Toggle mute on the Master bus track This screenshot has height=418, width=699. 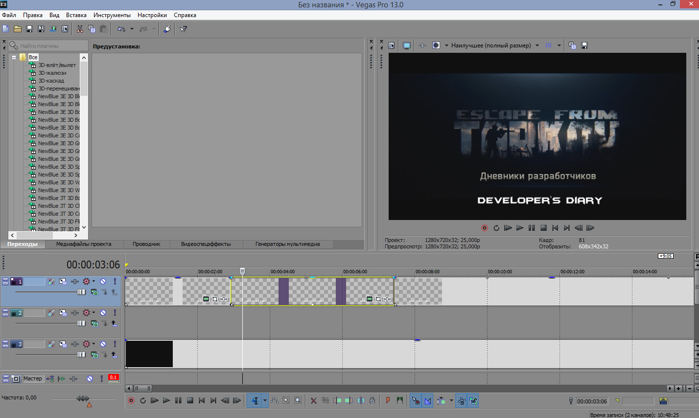90,378
